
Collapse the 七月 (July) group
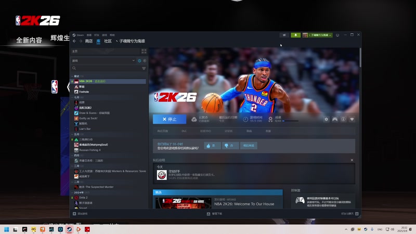tap(76, 97)
